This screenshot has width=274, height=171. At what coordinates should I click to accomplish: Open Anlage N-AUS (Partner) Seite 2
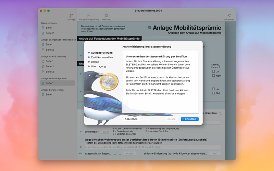point(58,66)
